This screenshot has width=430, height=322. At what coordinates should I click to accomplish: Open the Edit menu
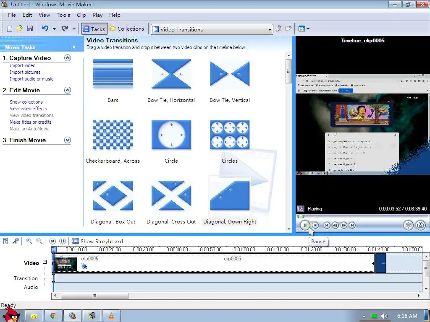[x=27, y=15]
